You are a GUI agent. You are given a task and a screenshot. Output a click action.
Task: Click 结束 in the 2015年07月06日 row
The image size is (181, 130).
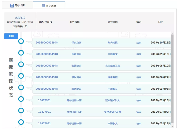point(139,112)
